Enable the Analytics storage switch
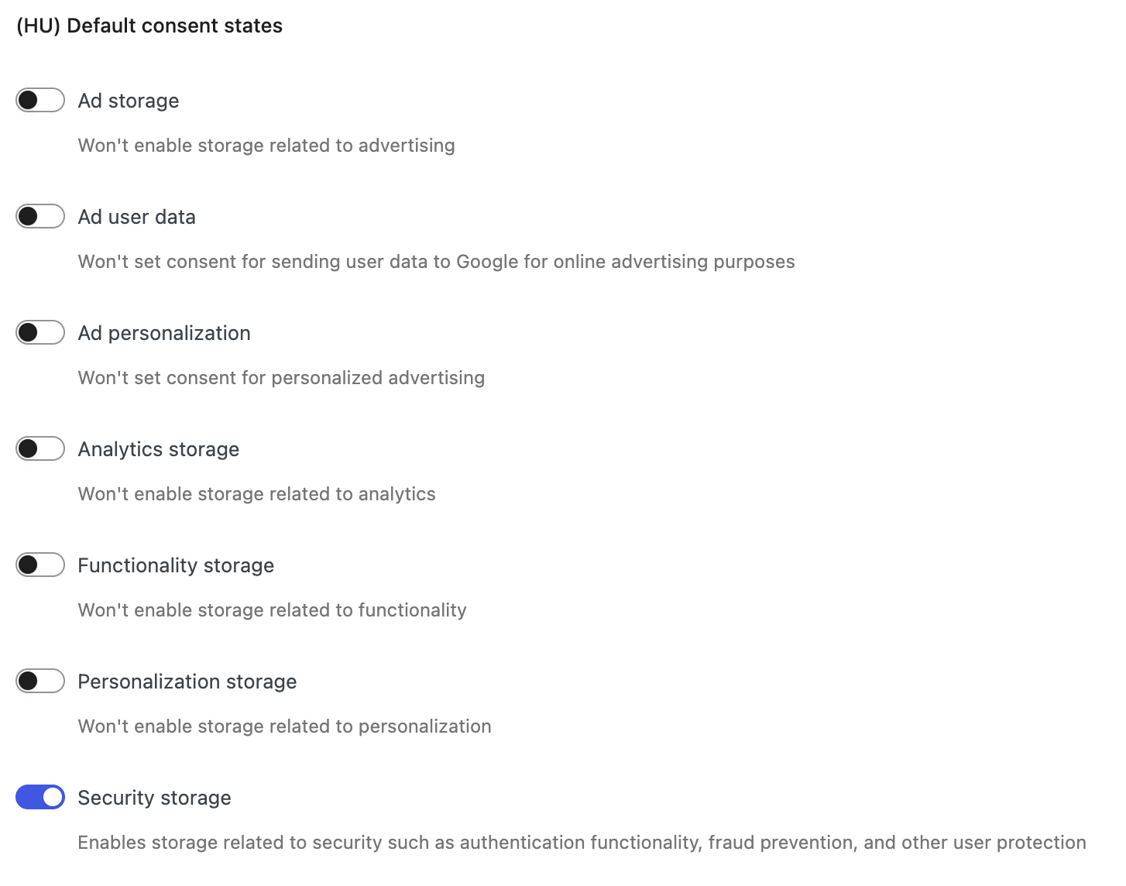 (x=40, y=448)
